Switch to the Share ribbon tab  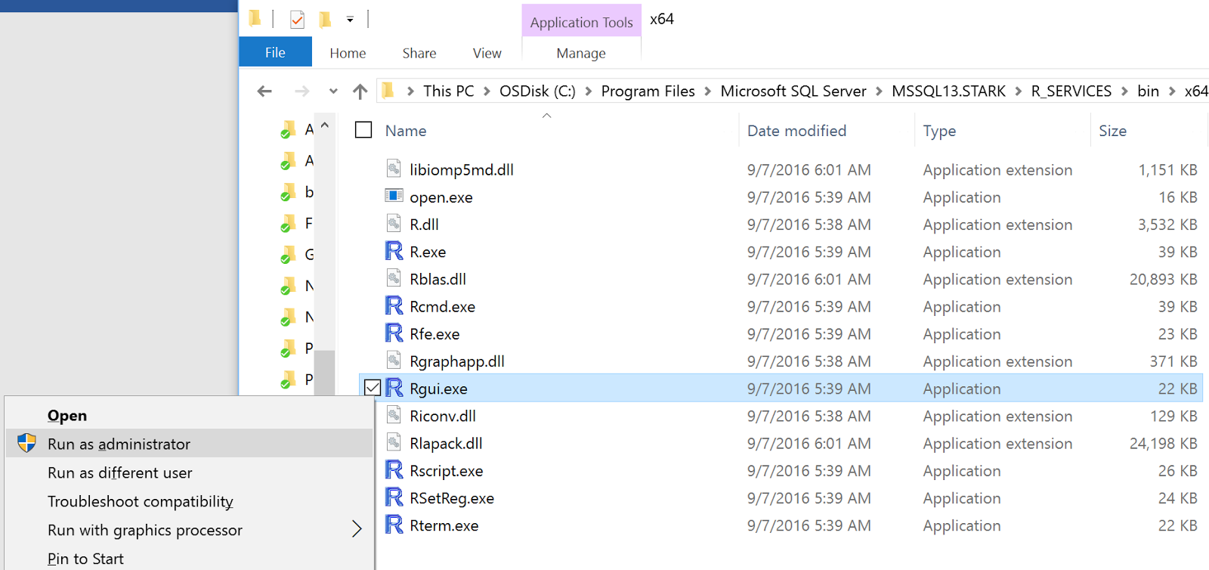419,53
